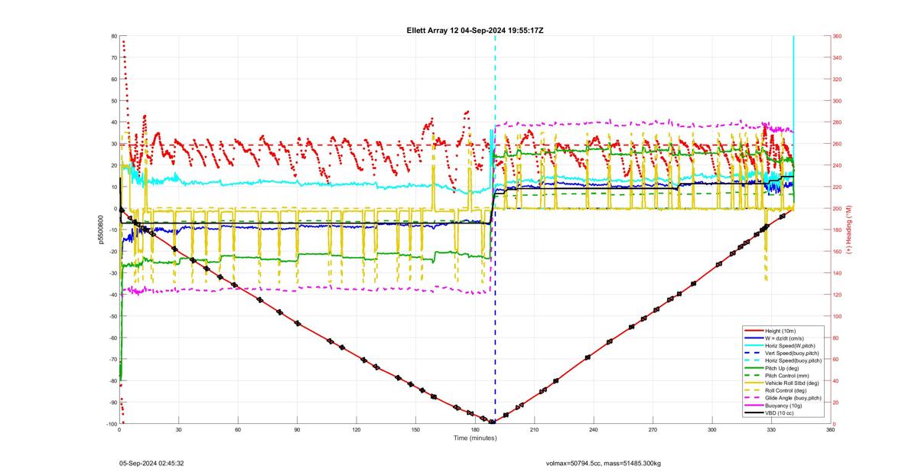Click x-axis tick label '270'
This screenshot has height=476, width=918.
[x=653, y=430]
